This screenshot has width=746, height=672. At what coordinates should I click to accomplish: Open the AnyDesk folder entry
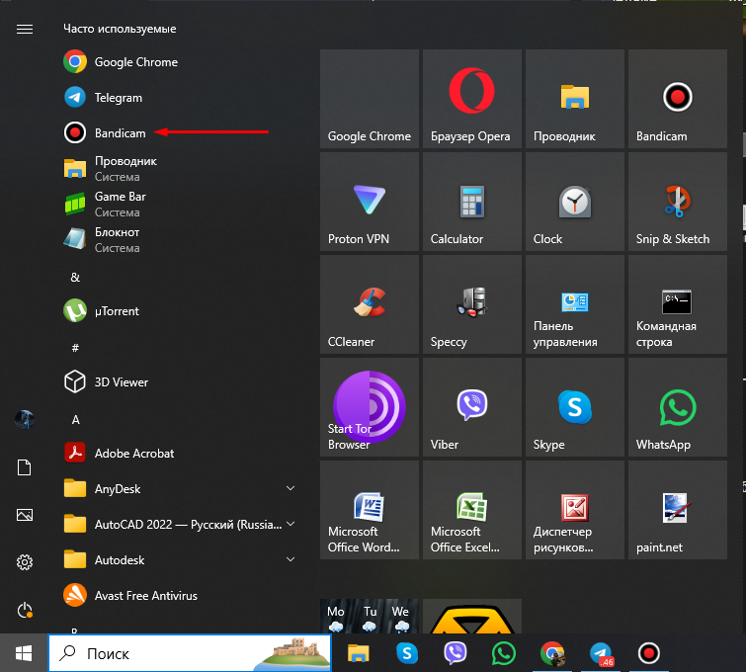pos(179,489)
